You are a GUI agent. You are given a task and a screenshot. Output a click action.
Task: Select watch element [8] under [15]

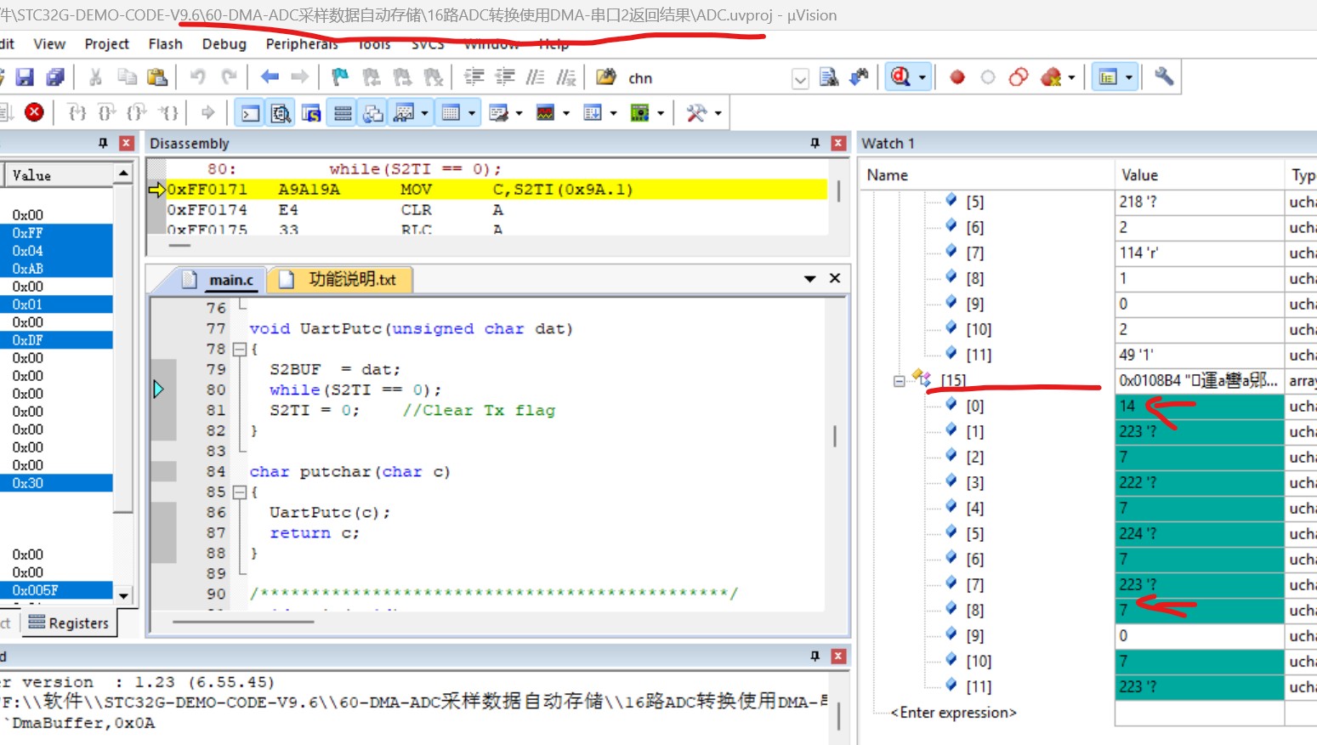(975, 611)
